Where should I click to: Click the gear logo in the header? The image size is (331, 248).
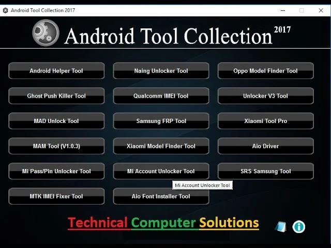pyautogui.click(x=46, y=33)
